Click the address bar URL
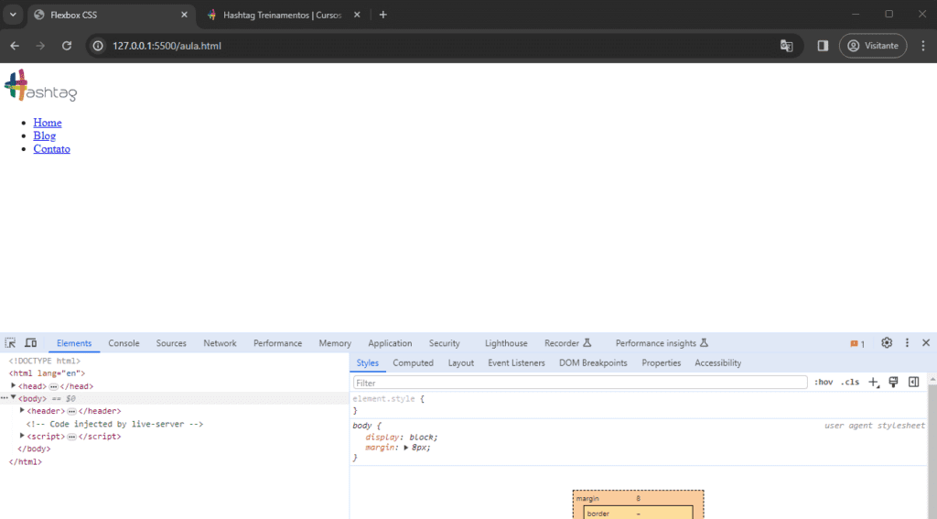This screenshot has width=937, height=519. [167, 46]
